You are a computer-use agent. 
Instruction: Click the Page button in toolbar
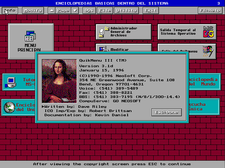tap(63, 10)
